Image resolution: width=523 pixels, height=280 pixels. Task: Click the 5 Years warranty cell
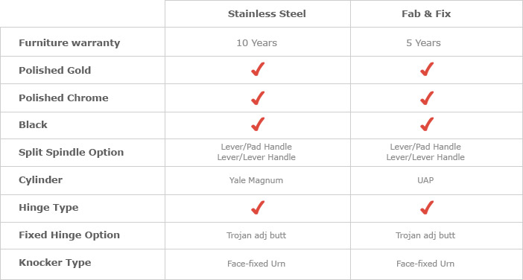tap(424, 43)
